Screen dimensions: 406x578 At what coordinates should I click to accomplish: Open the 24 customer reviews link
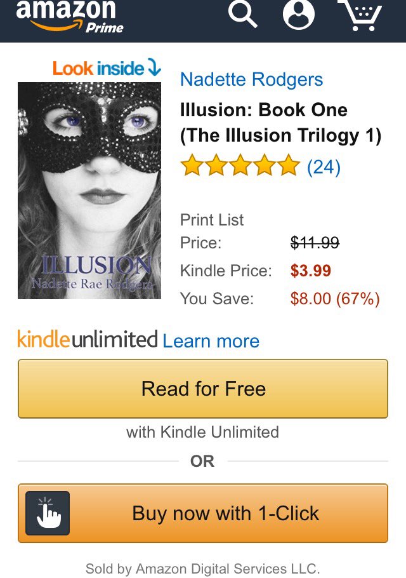324,166
